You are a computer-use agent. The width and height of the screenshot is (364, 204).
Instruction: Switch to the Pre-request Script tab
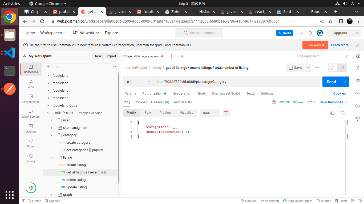226,93
